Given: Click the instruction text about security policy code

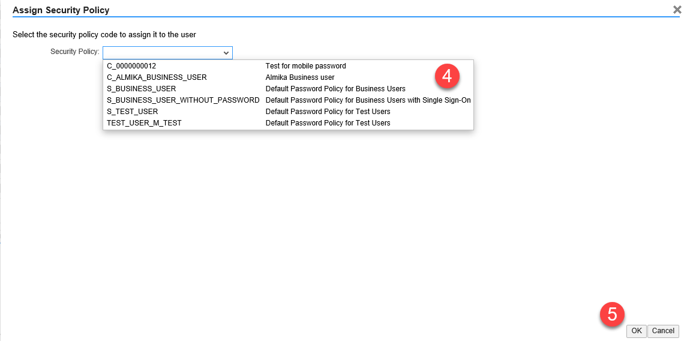Looking at the screenshot, I should (104, 34).
